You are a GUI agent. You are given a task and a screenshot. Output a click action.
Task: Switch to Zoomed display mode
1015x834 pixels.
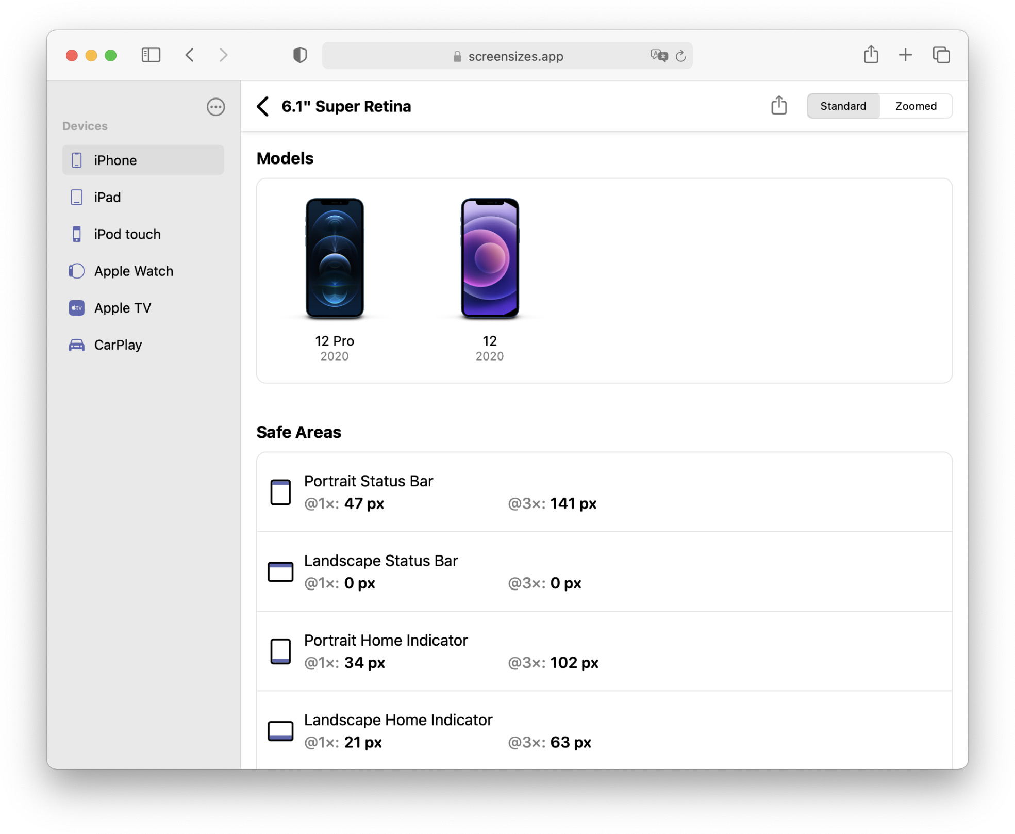coord(916,106)
